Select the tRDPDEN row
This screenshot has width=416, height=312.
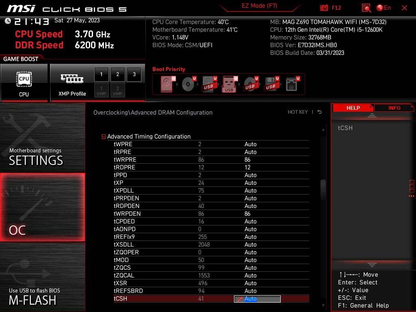click(211, 206)
